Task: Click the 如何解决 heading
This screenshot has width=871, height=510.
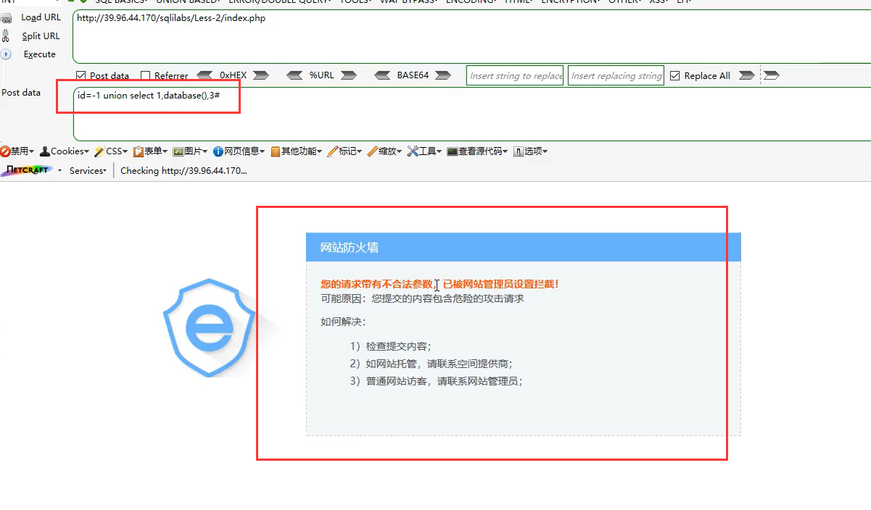Action: point(344,322)
